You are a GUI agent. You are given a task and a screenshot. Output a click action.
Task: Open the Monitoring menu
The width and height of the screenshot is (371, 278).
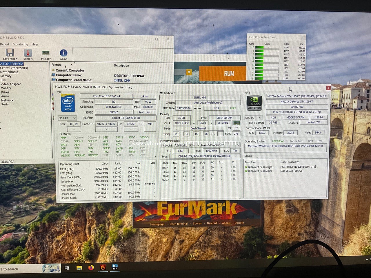pos(20,44)
